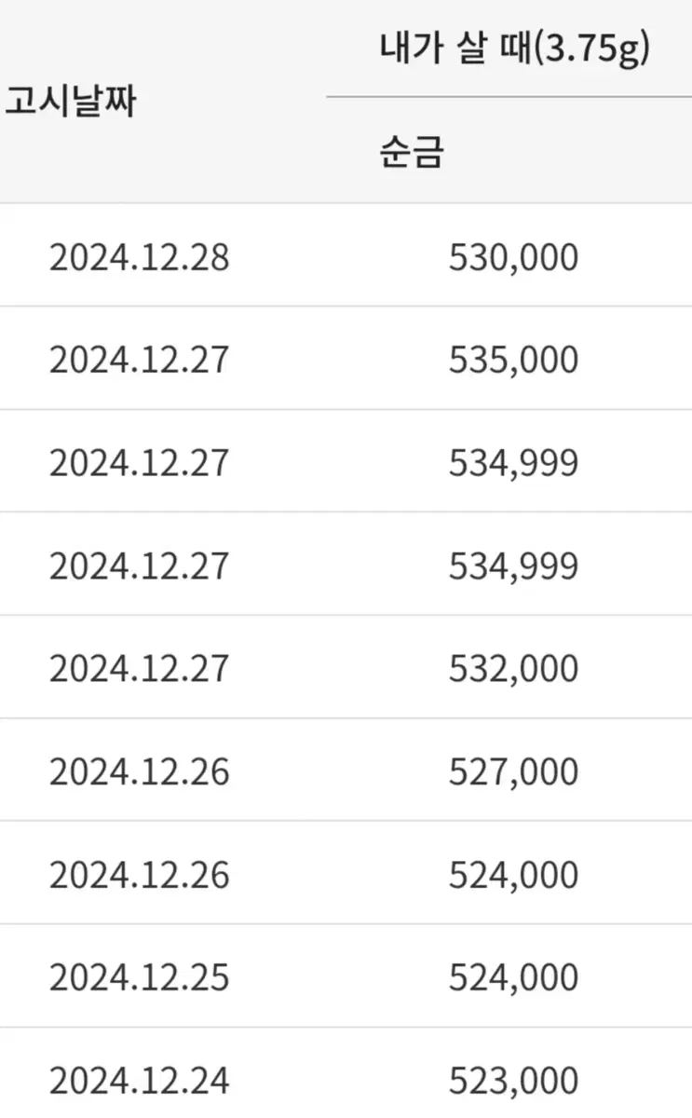Click the 순금 sub-header
Image resolution: width=692 pixels, height=1118 pixels.
[x=412, y=152]
